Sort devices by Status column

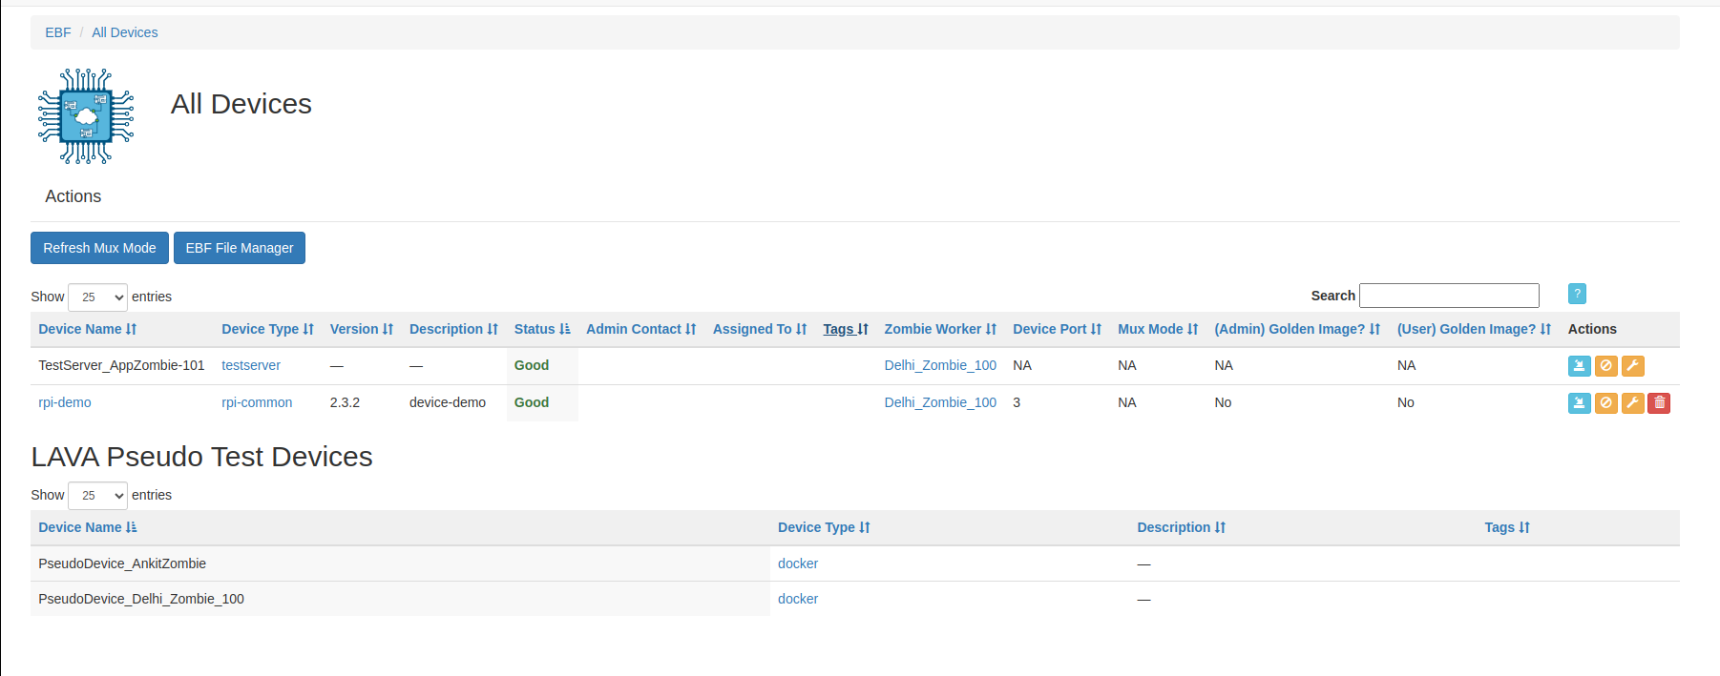pos(541,329)
